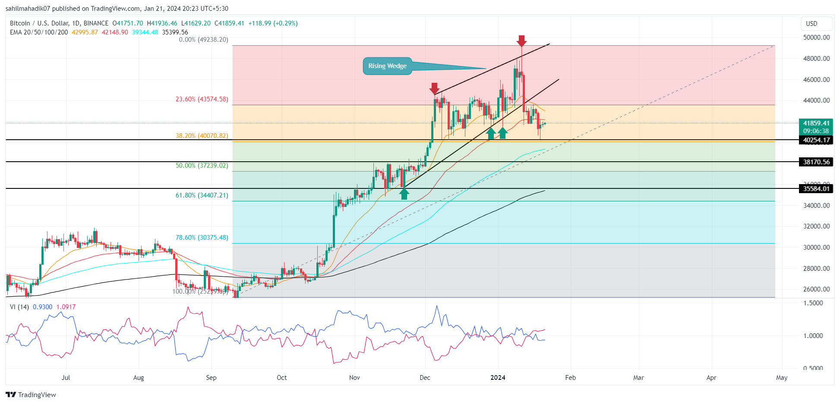Viewport: 840px width, 404px height.
Task: Click the VI (14) indicator legend
Action: (x=19, y=307)
